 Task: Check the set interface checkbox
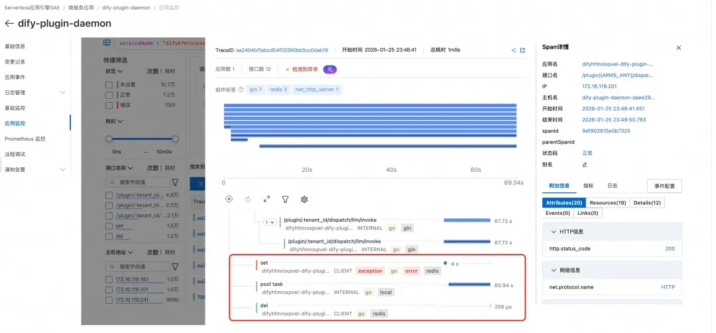[x=109, y=226]
